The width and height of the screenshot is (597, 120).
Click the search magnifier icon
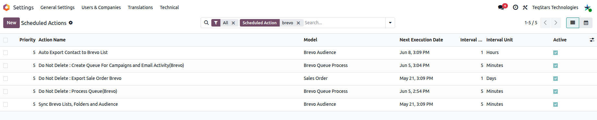pos(206,23)
